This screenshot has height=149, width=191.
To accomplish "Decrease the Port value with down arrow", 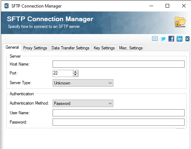I will (75, 75).
